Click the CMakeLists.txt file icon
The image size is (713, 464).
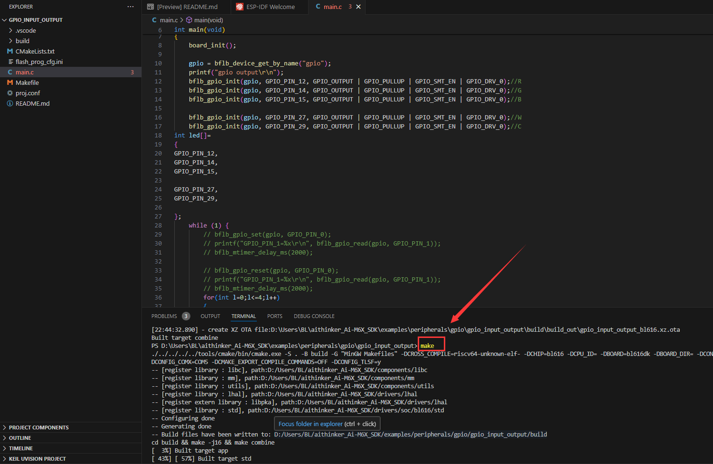pos(10,51)
